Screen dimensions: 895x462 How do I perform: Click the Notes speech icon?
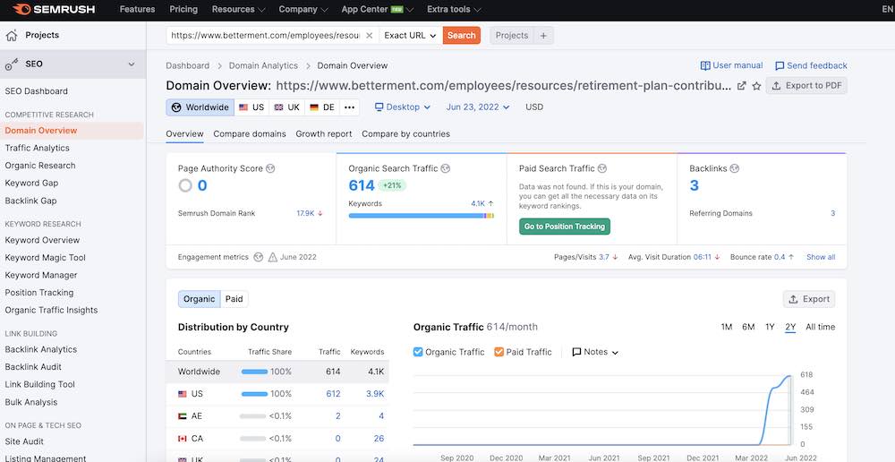576,353
